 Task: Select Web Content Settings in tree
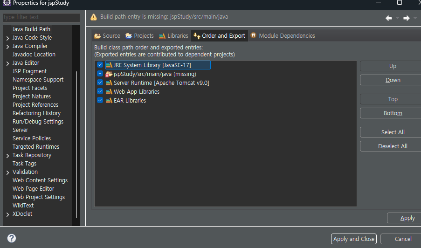tap(40, 180)
